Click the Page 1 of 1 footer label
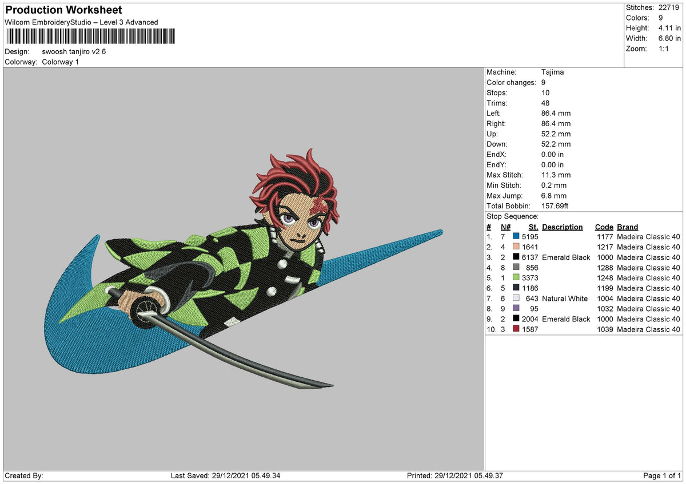Image resolution: width=686 pixels, height=484 pixels. tap(662, 475)
